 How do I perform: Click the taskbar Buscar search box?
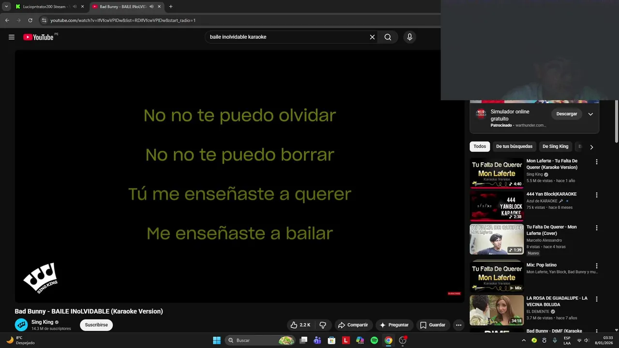[261, 340]
